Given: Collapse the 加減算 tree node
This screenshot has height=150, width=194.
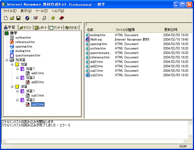Looking at the screenshot, I should (7, 60).
